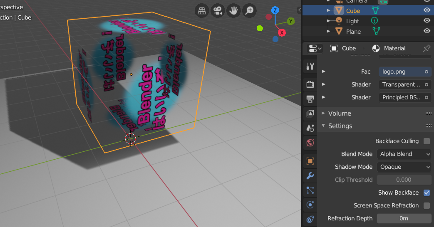Screen dimensions: 434x227
Task: Click the green Y axis label on gizmo
Action: 290,21
